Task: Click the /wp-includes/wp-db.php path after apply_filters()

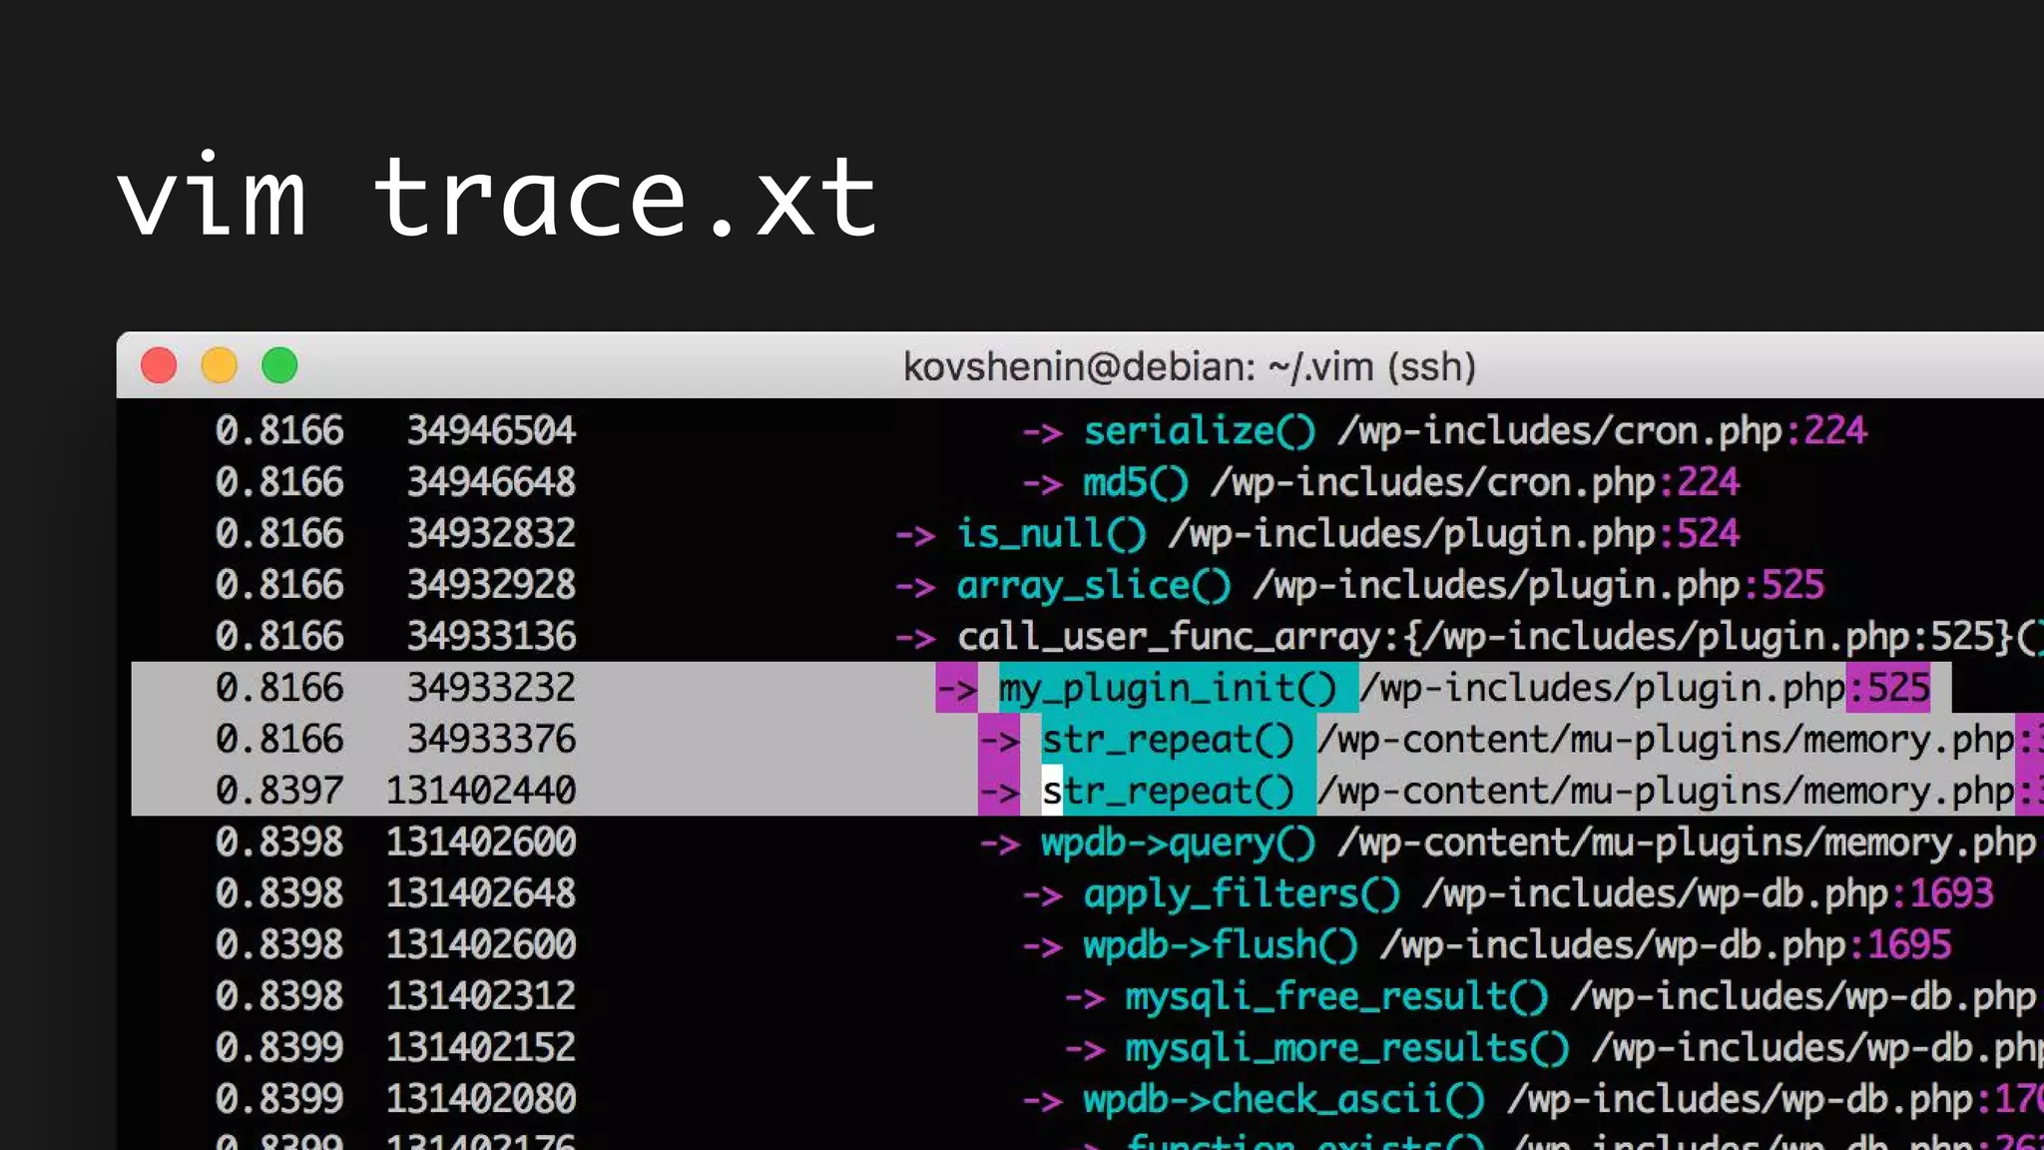Action: [x=1655, y=893]
